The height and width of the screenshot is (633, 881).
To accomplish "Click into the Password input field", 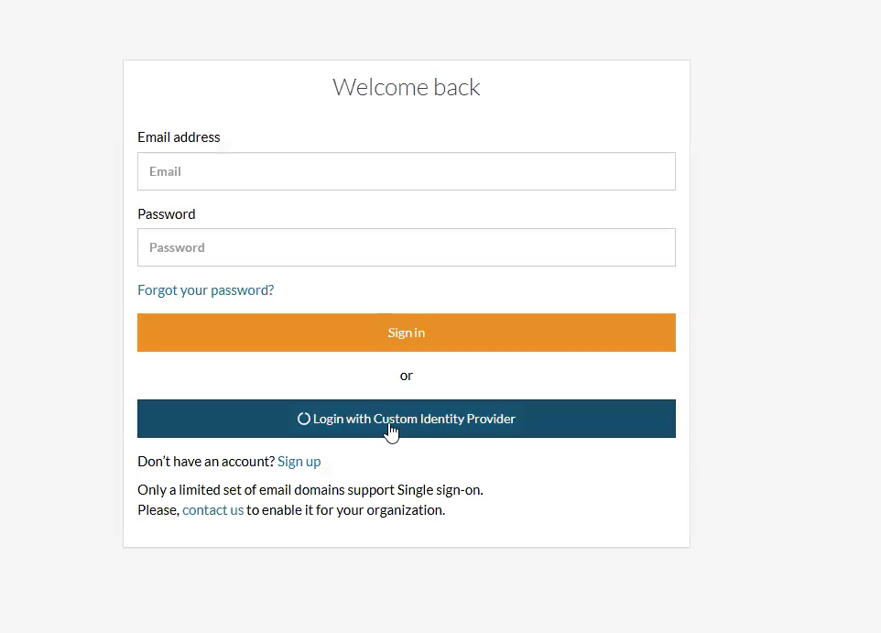I will 406,247.
